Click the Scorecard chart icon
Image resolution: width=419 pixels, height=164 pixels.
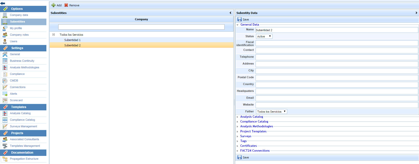(5, 100)
